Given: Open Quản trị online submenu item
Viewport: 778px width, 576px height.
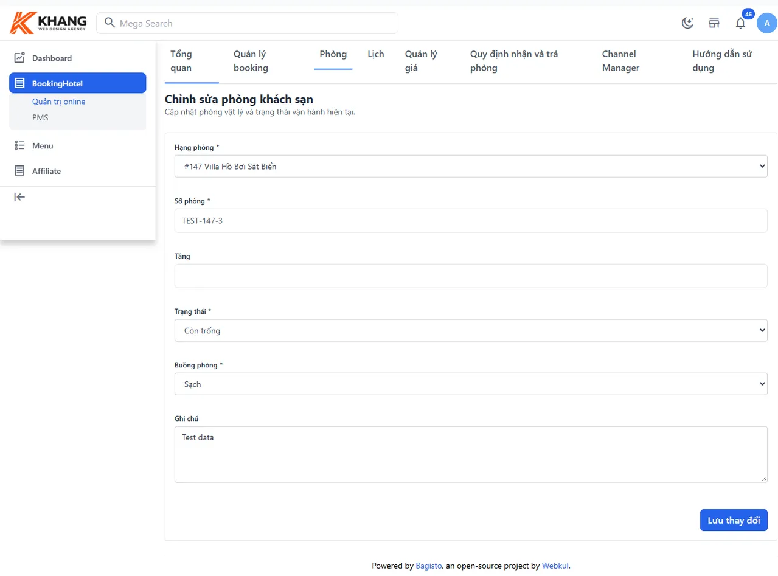Looking at the screenshot, I should pos(58,102).
